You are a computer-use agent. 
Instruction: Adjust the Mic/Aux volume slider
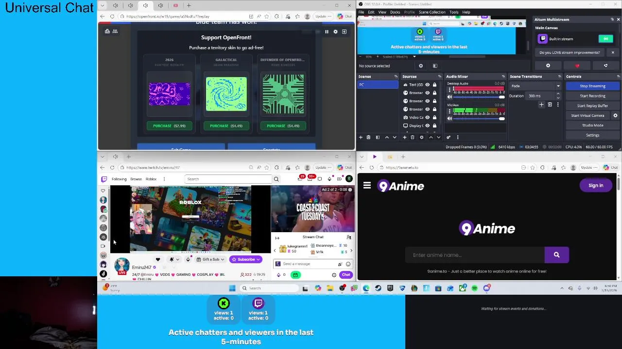[479, 118]
